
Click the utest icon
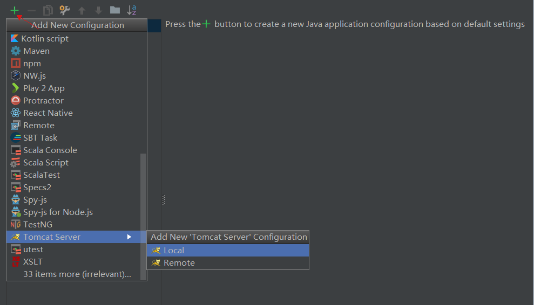[x=15, y=249]
